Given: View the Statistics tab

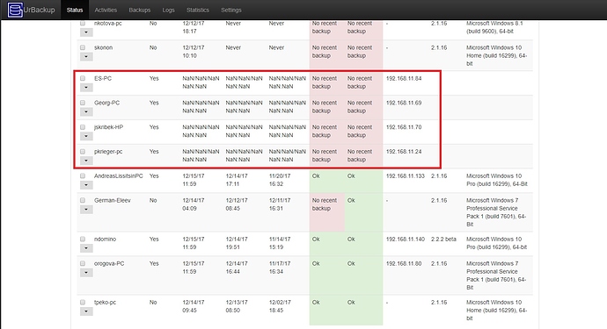Looking at the screenshot, I should [x=197, y=10].
